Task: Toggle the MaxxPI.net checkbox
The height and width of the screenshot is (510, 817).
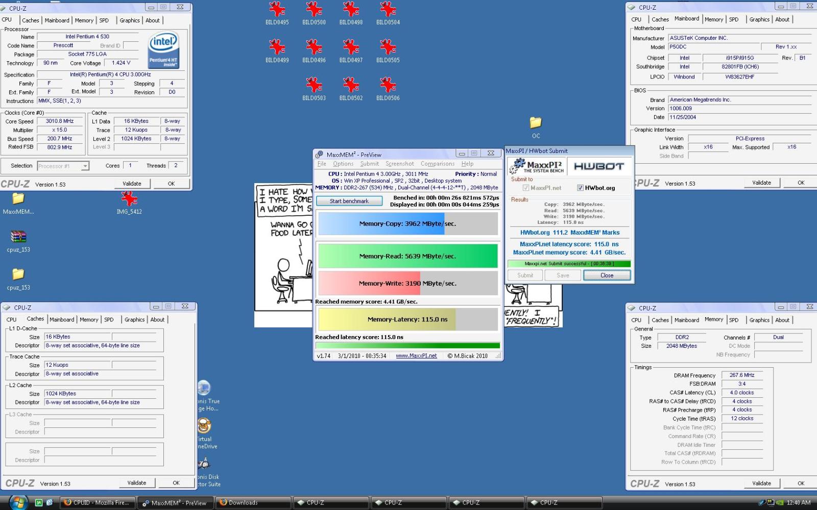Action: pyautogui.click(x=525, y=188)
